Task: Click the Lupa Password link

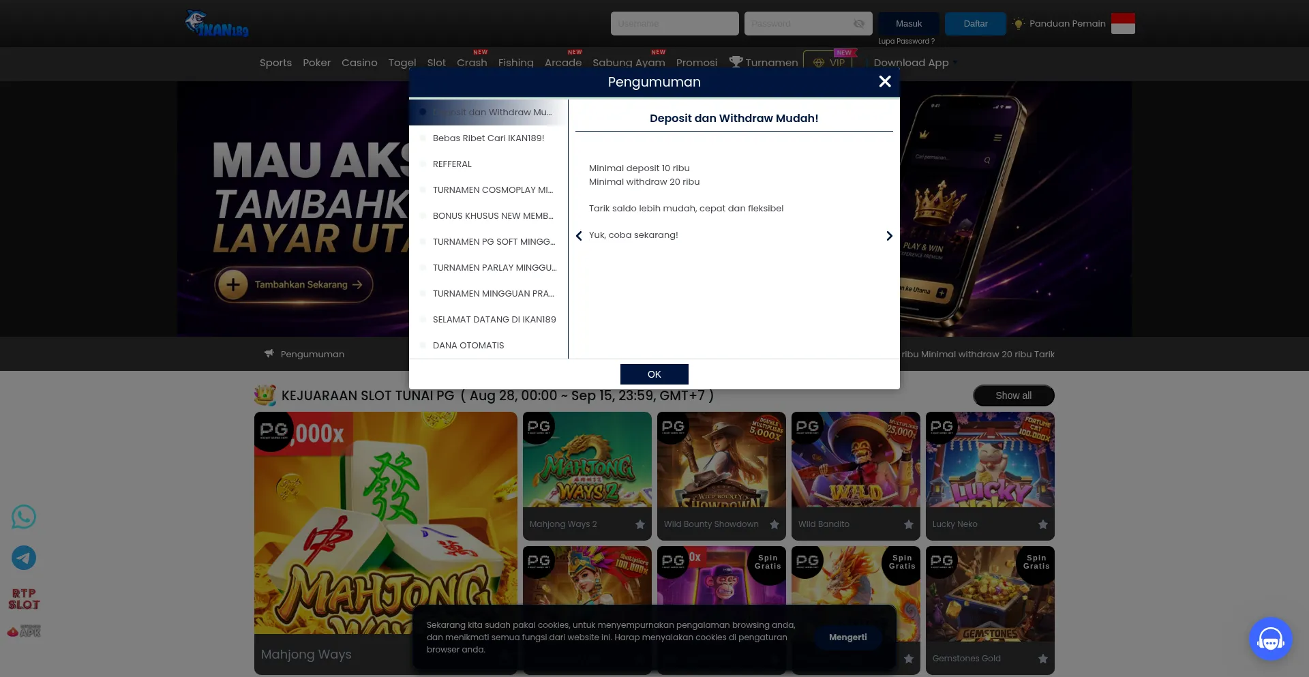Action: pyautogui.click(x=906, y=42)
